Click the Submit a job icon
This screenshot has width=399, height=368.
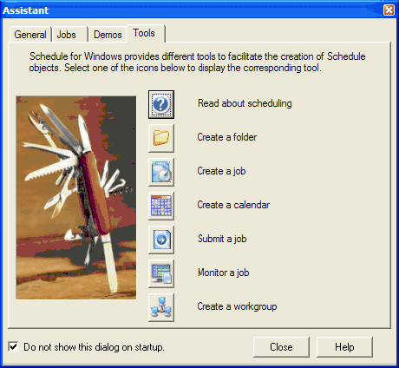tap(161, 240)
